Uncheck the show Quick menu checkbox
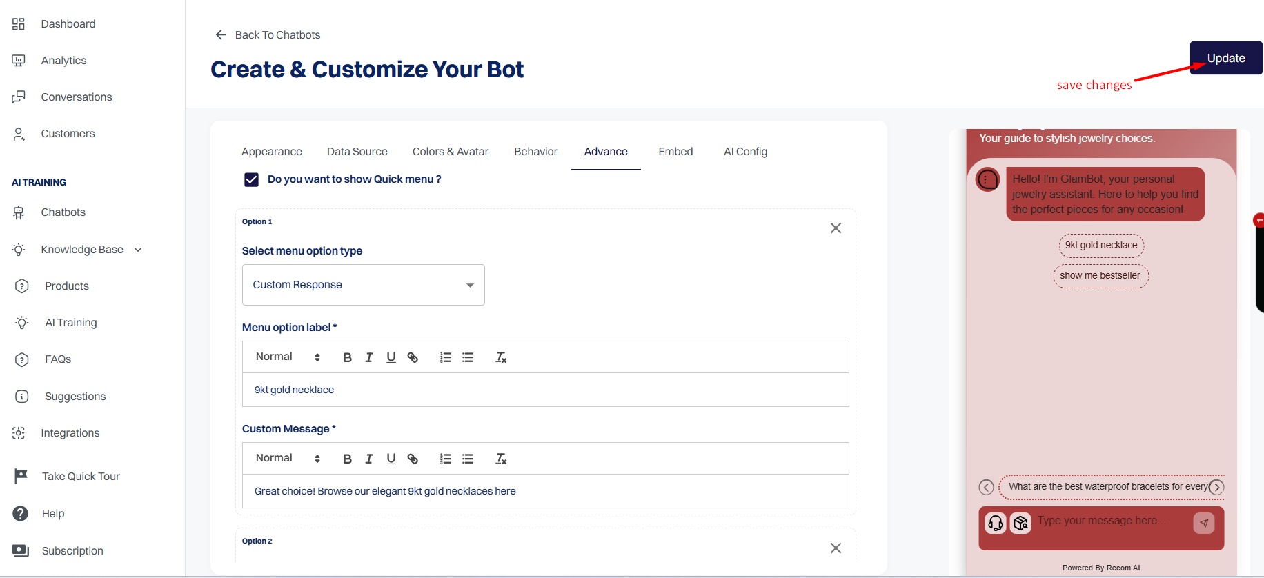The width and height of the screenshot is (1264, 578). [251, 179]
